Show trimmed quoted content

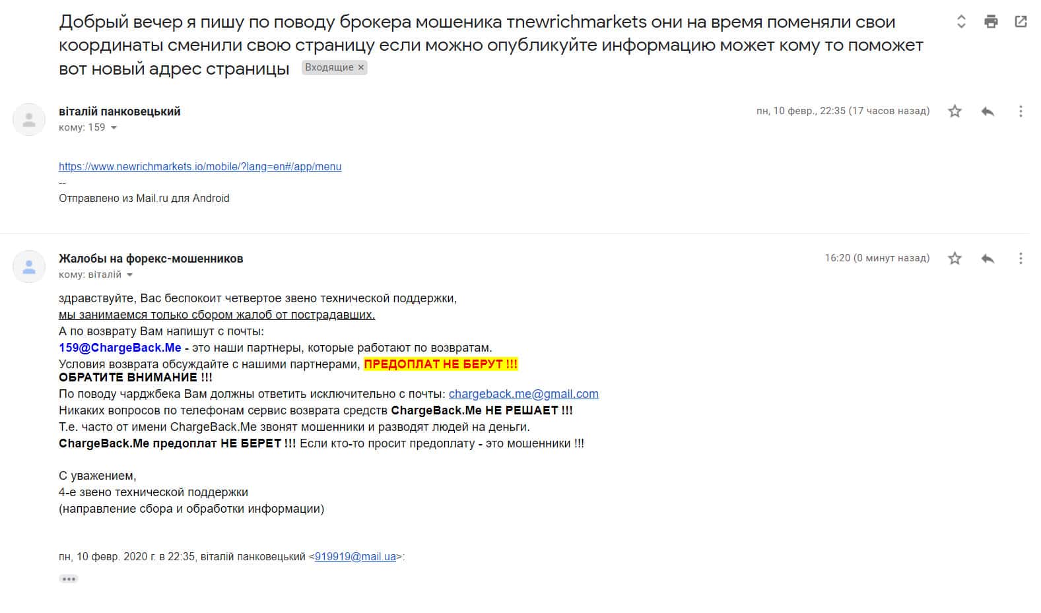tap(69, 579)
